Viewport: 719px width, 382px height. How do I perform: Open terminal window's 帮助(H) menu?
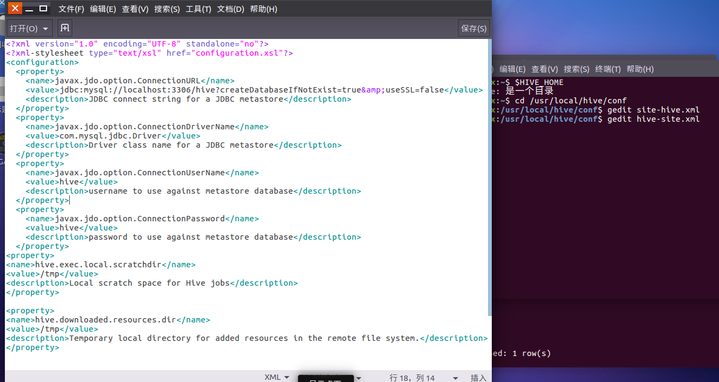coord(640,69)
